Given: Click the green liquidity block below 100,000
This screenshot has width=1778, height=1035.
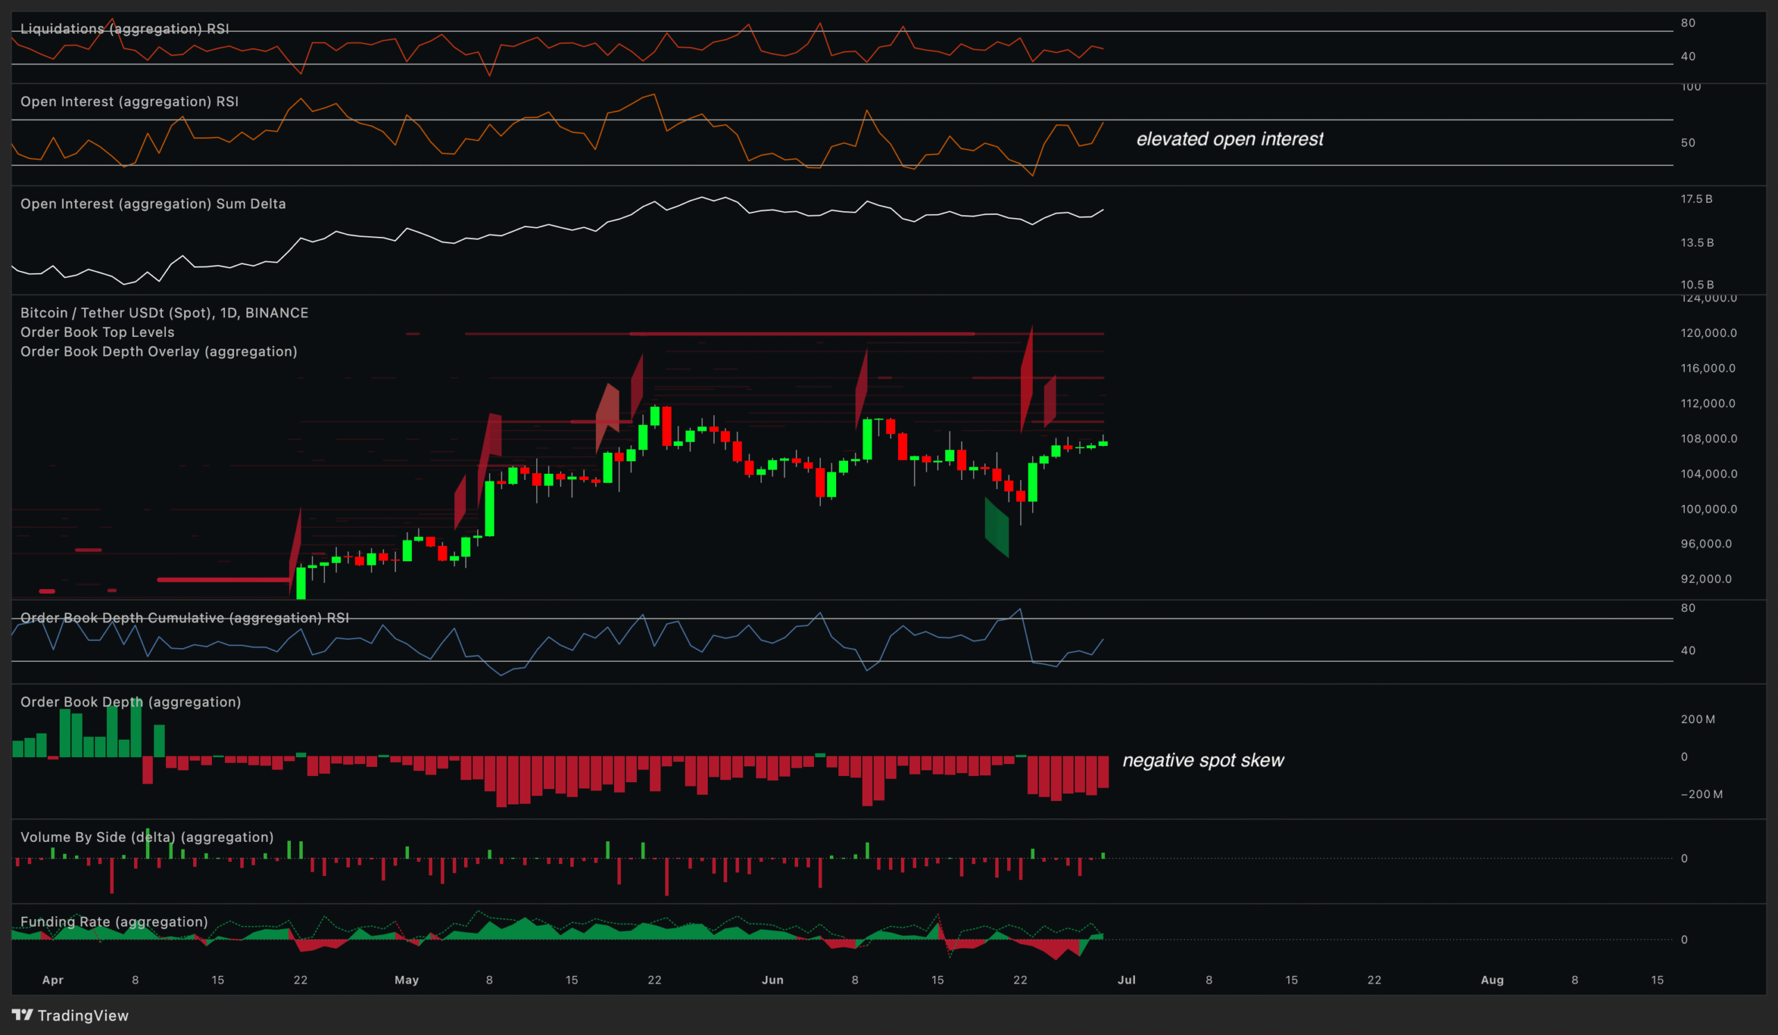Looking at the screenshot, I should (x=996, y=528).
